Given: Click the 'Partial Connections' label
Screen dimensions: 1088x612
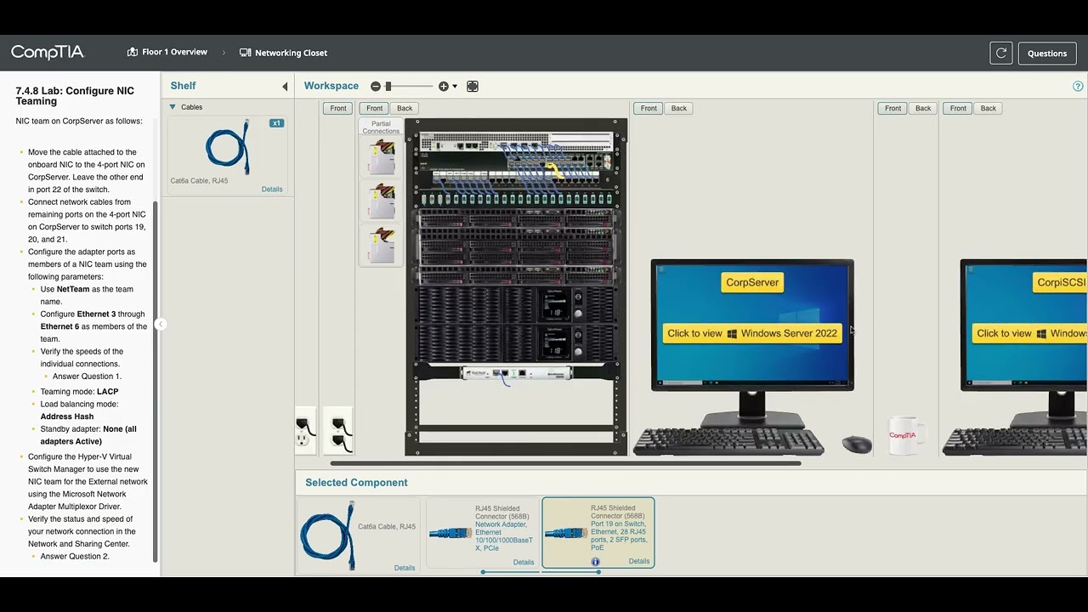Looking at the screenshot, I should 381,127.
